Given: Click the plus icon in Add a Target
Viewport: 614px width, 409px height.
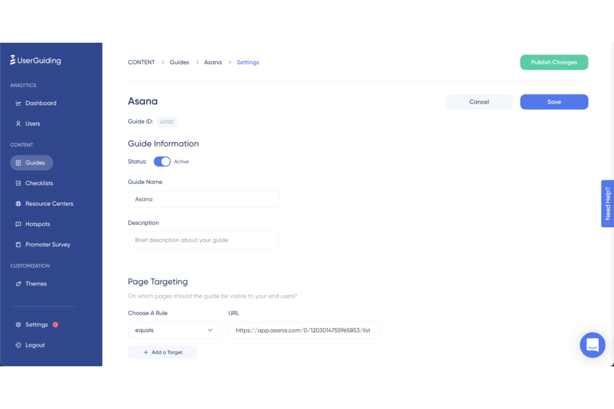Looking at the screenshot, I should coord(146,352).
